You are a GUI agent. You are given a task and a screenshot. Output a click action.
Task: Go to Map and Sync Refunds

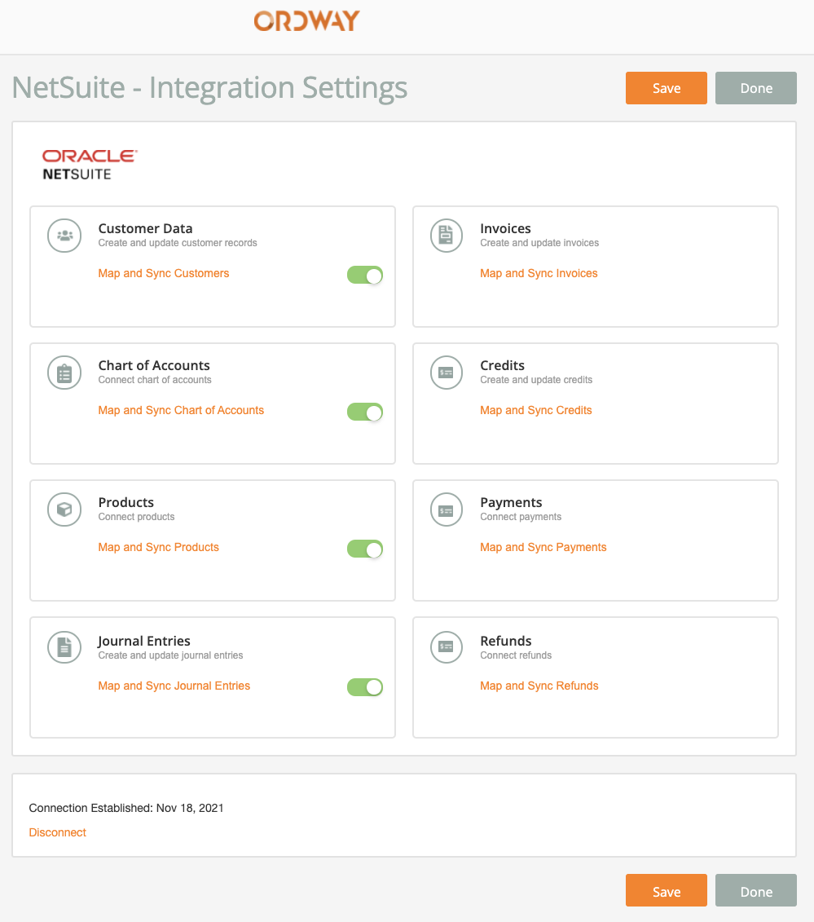click(539, 686)
